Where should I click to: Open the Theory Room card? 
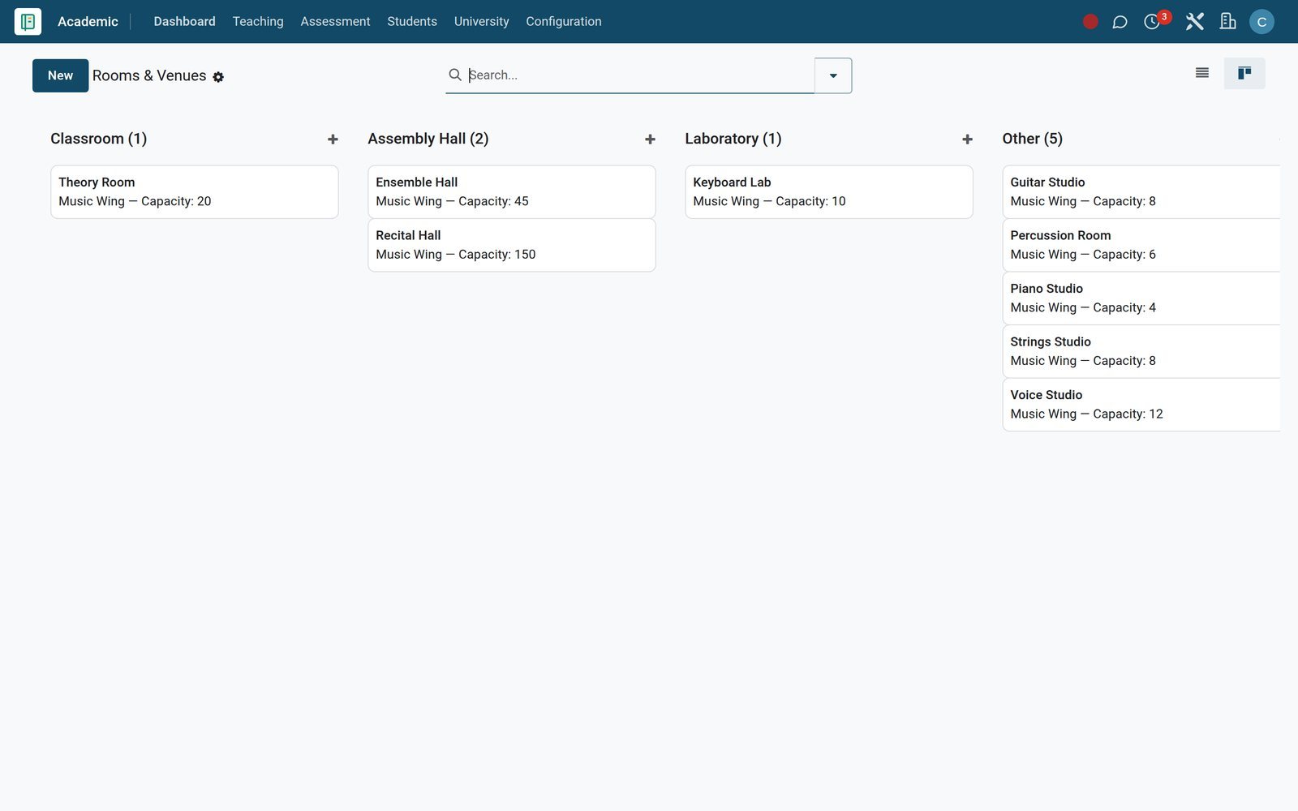[194, 191]
